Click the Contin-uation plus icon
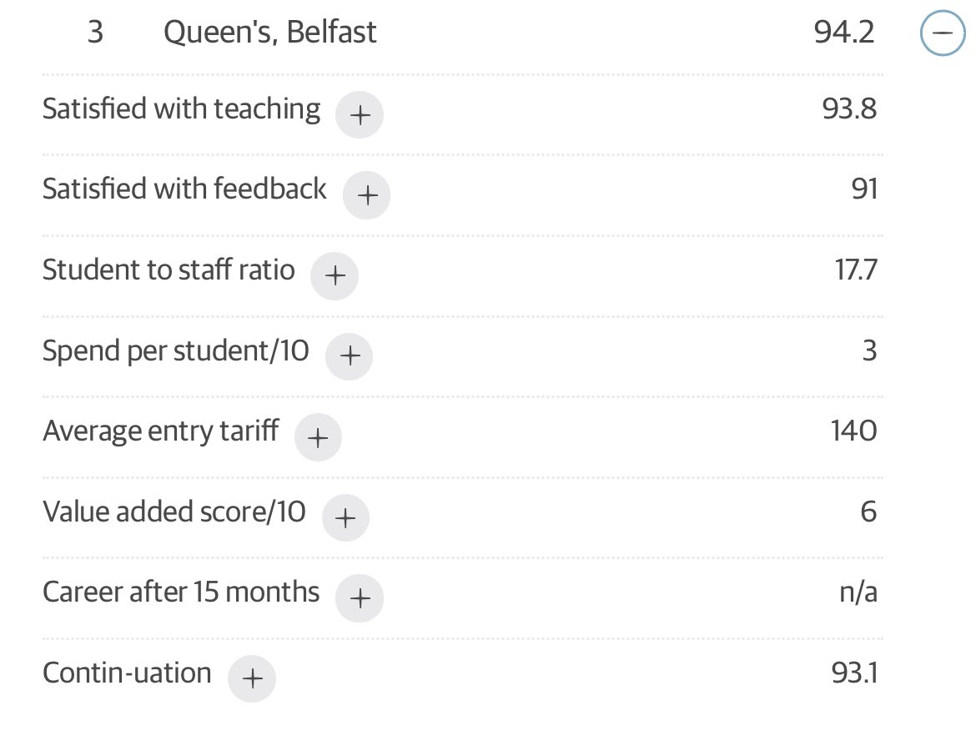The width and height of the screenshot is (976, 736). [x=251, y=678]
